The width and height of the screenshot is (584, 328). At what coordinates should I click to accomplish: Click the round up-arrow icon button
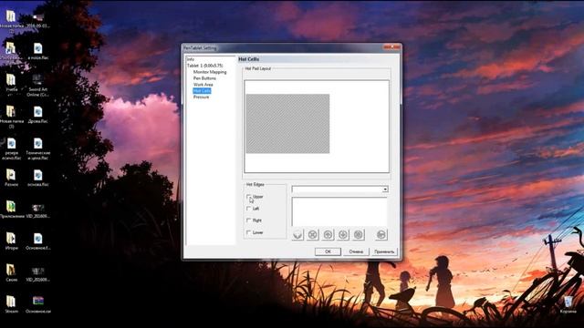328,234
